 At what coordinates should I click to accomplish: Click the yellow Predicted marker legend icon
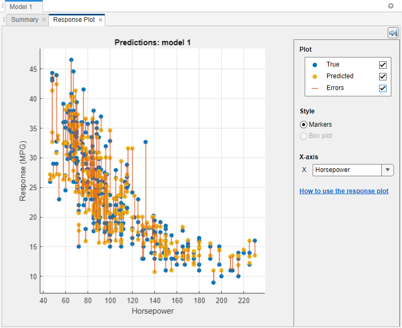[314, 76]
